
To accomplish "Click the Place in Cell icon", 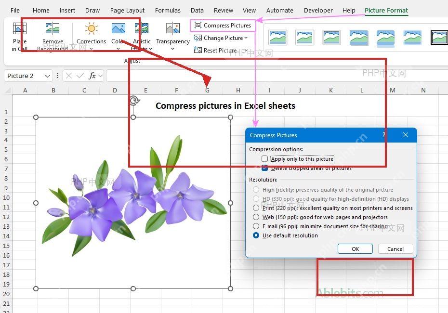I will pyautogui.click(x=20, y=28).
